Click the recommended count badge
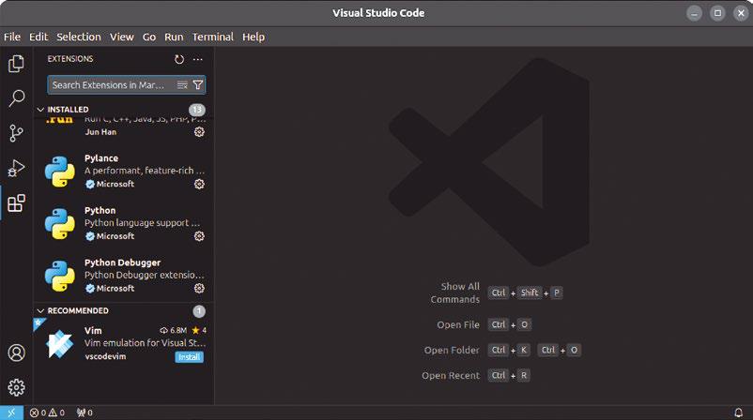The width and height of the screenshot is (753, 420). point(199,311)
